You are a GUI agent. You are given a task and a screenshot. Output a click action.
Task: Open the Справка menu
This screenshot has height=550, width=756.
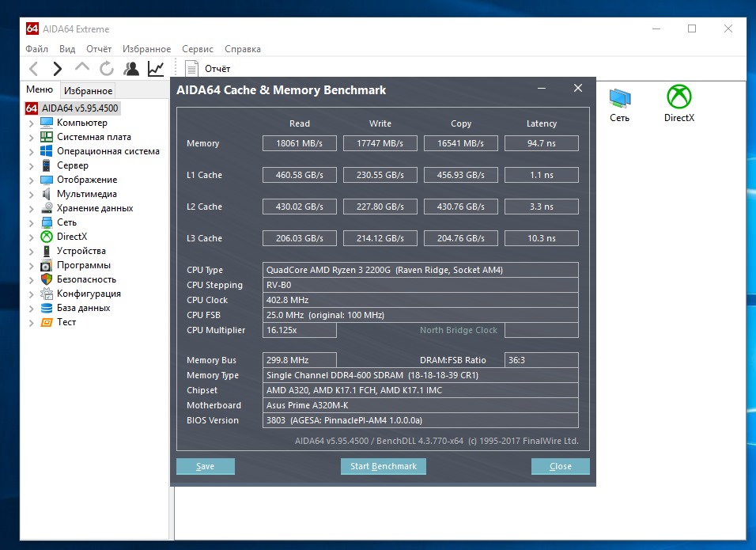click(x=243, y=49)
